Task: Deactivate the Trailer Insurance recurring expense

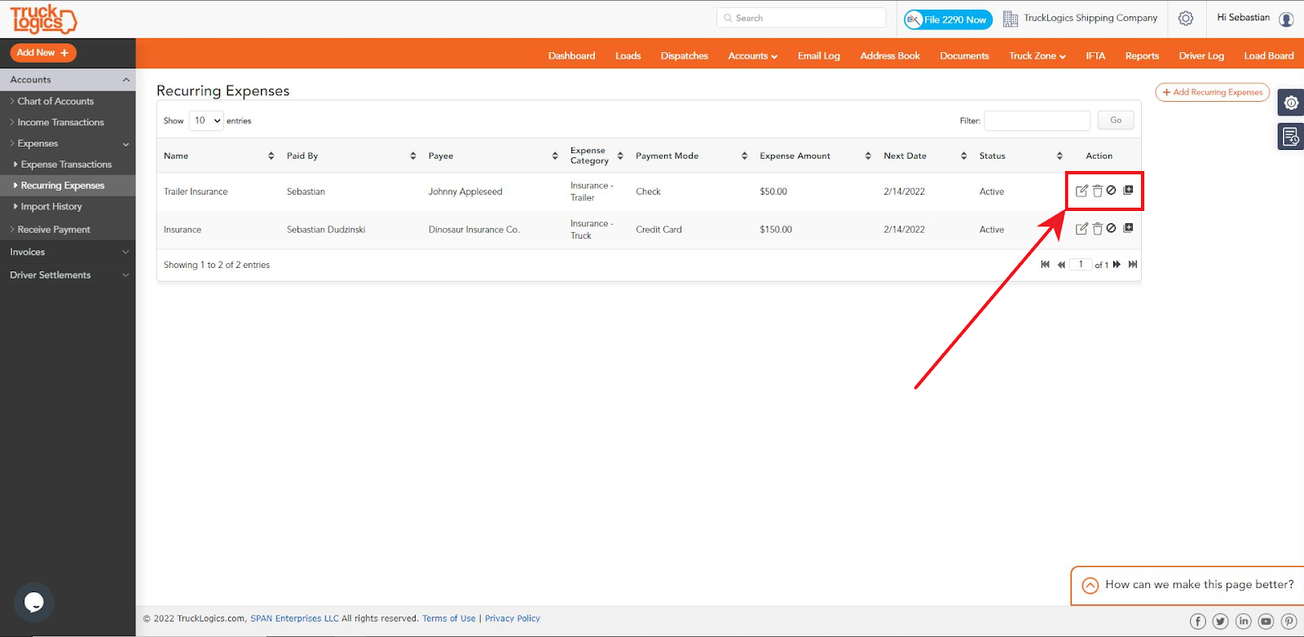Action: point(1111,190)
